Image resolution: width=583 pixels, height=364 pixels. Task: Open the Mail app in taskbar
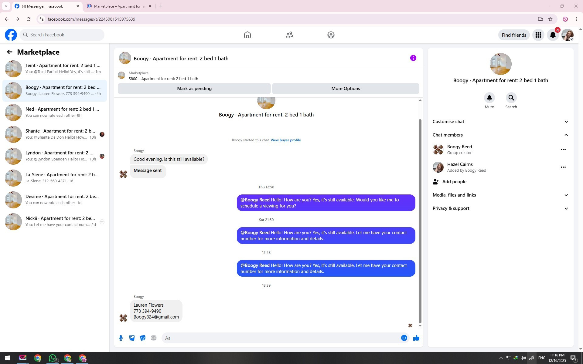click(x=23, y=358)
